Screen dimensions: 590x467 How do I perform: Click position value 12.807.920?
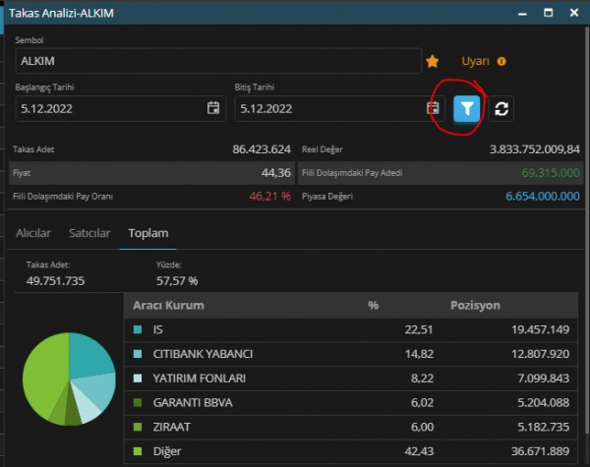tap(540, 354)
